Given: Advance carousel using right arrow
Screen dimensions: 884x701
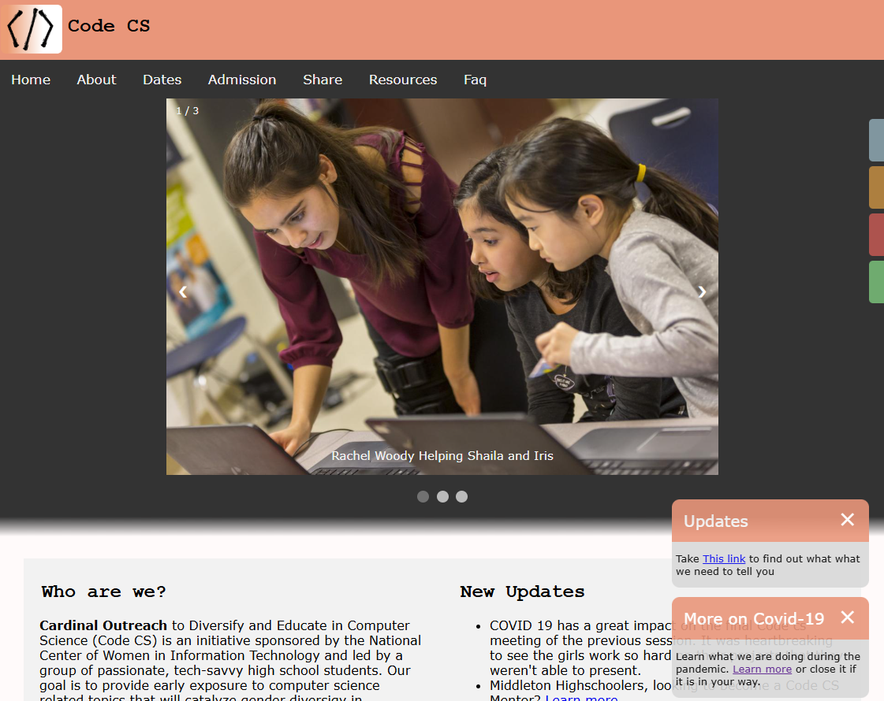Looking at the screenshot, I should click(702, 291).
